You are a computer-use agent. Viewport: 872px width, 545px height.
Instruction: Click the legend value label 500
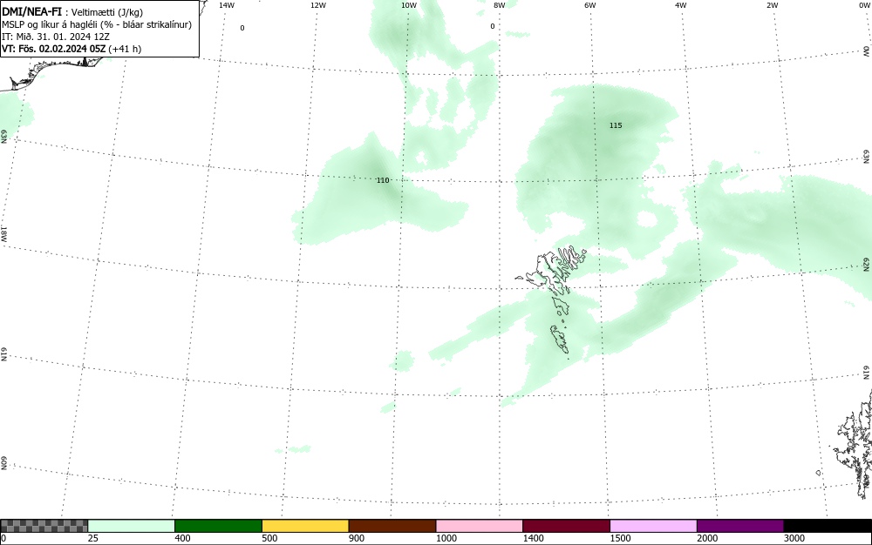click(269, 538)
